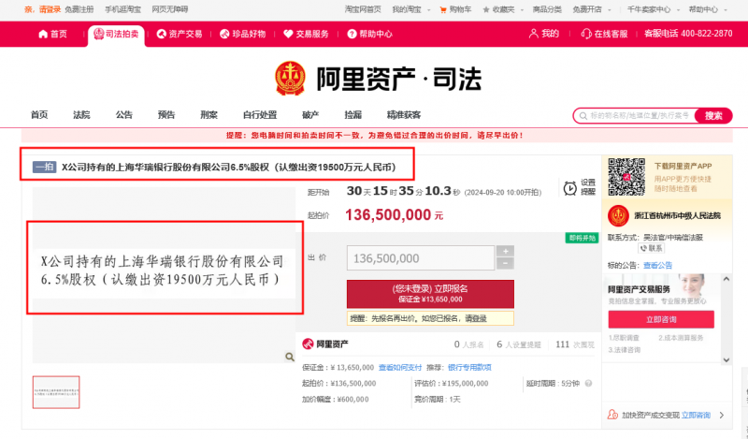Viewport: 748px width, 439px height.
Task: Open 资产交易 in the navigation bar
Action: pos(180,34)
